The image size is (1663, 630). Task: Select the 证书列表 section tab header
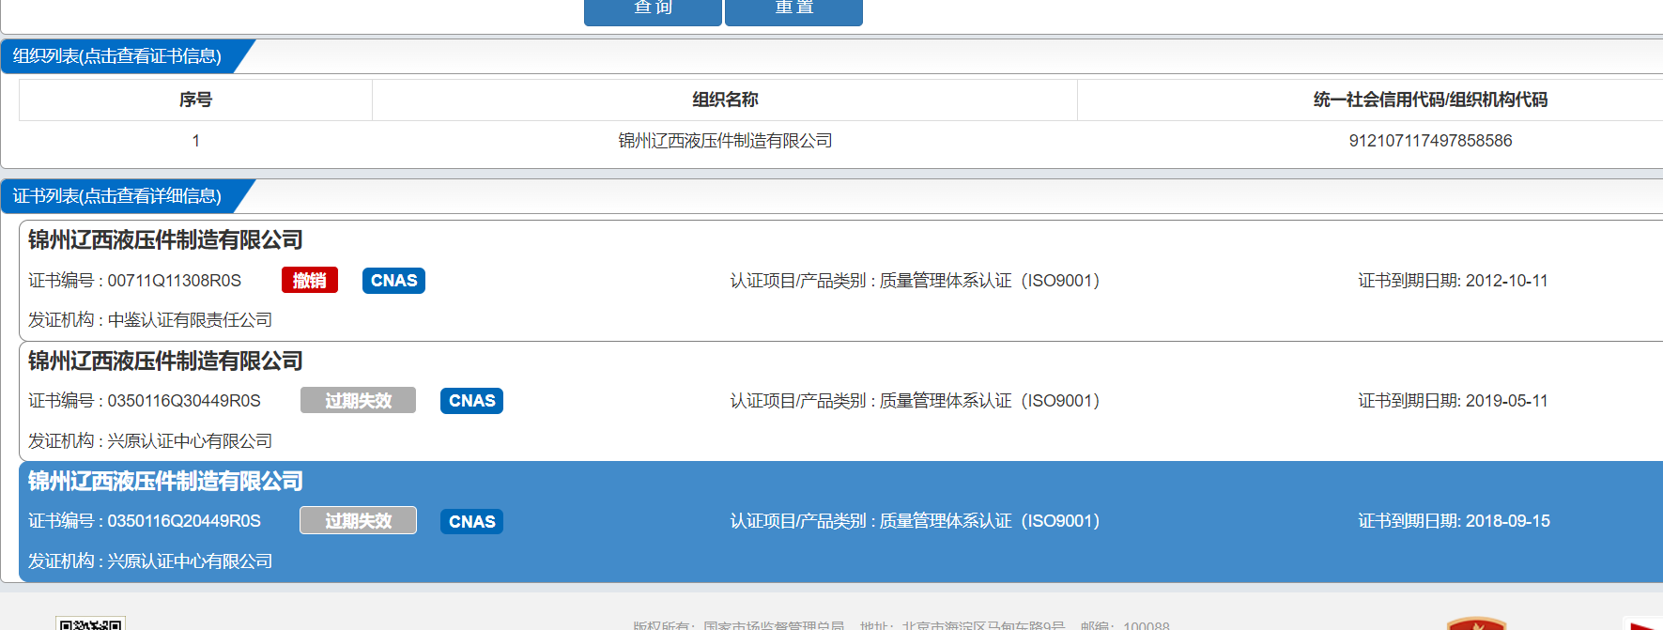coord(117,196)
